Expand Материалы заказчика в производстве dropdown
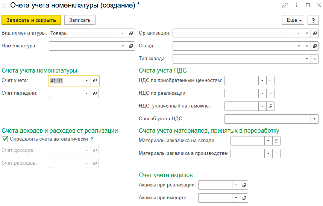Screen dimensions: 323x206 click(268, 153)
